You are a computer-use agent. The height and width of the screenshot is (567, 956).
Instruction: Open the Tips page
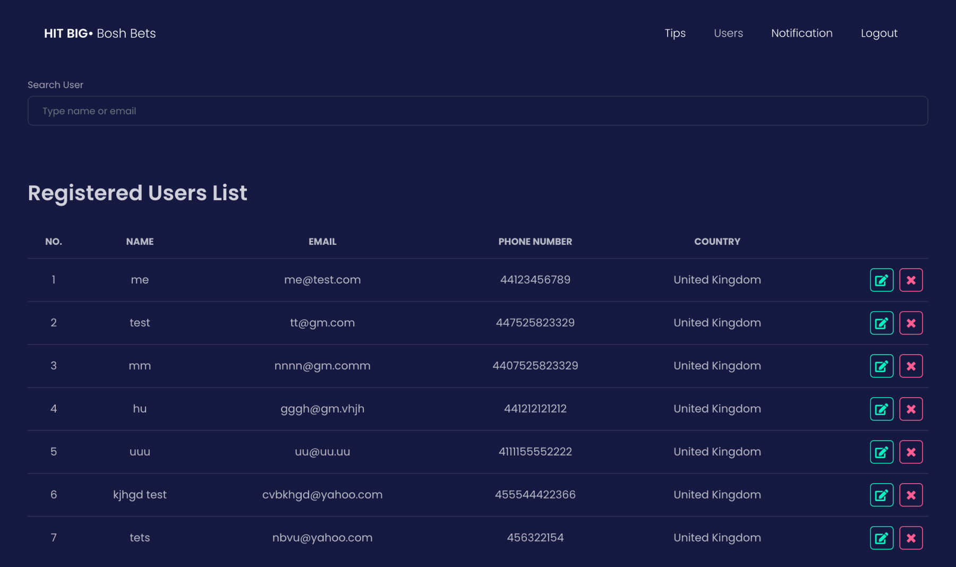click(x=675, y=33)
